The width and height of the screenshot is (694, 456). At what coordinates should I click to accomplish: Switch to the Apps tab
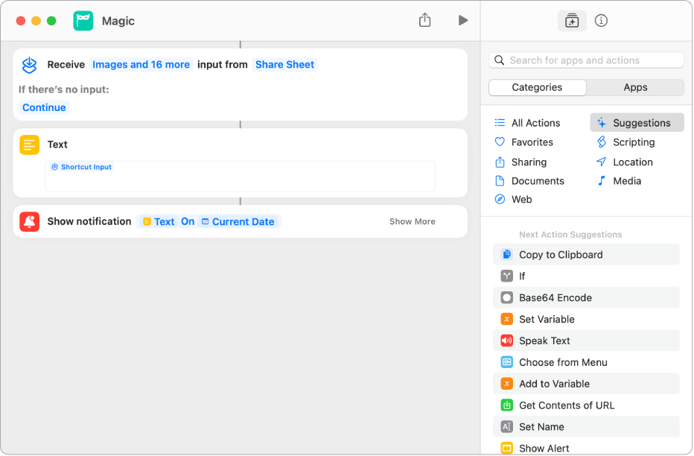coord(635,87)
